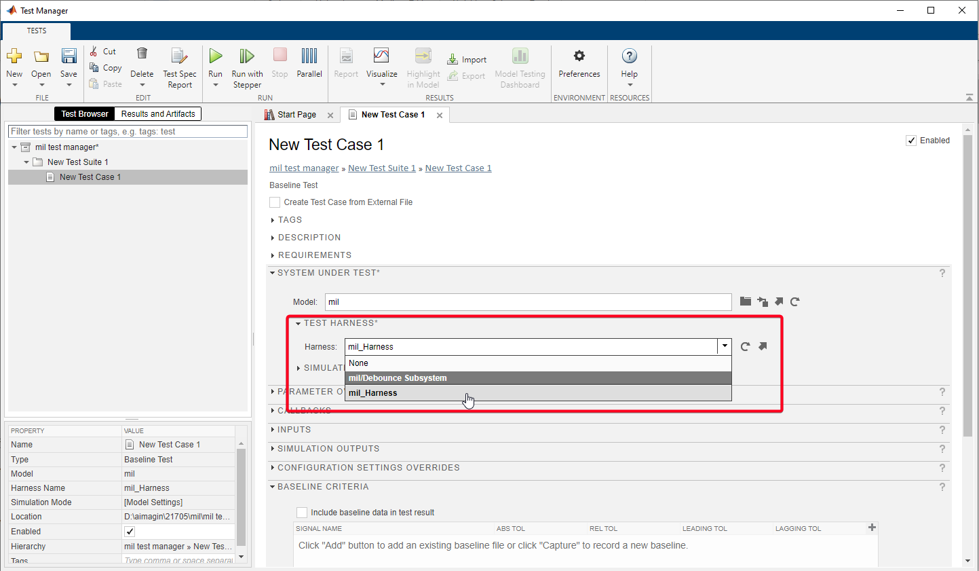The height and width of the screenshot is (571, 979).
Task: Click the test filter input field
Action: pos(128,132)
